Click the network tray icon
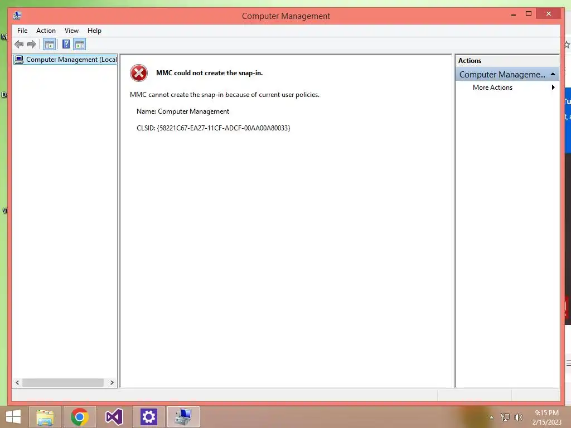Image resolution: width=571 pixels, height=428 pixels. tap(505, 417)
